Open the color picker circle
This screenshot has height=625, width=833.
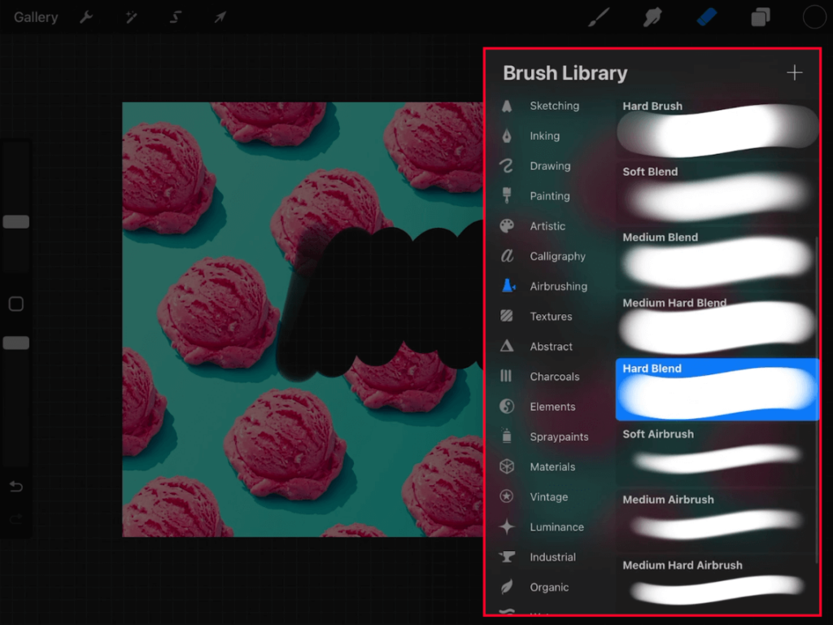813,16
